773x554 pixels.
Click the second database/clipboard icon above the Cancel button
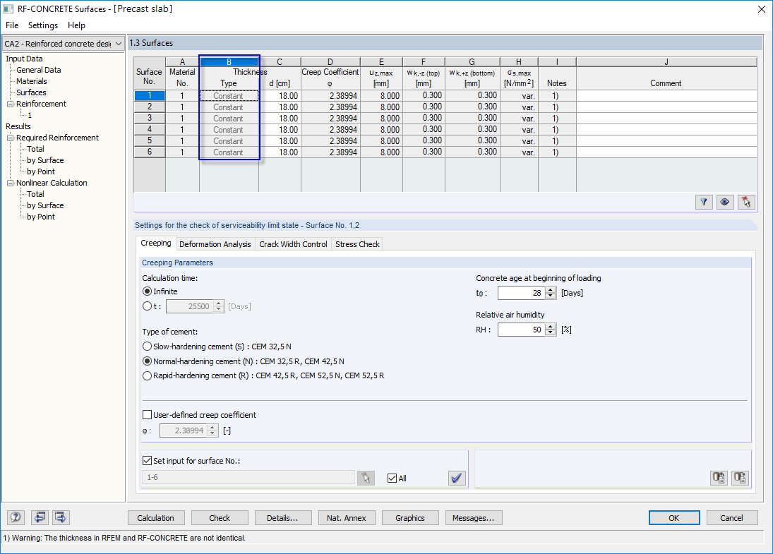[740, 477]
